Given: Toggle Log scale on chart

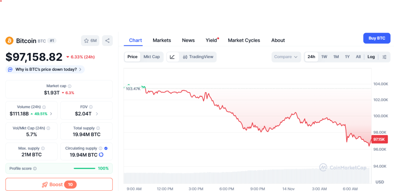Looking at the screenshot, I should [371, 57].
